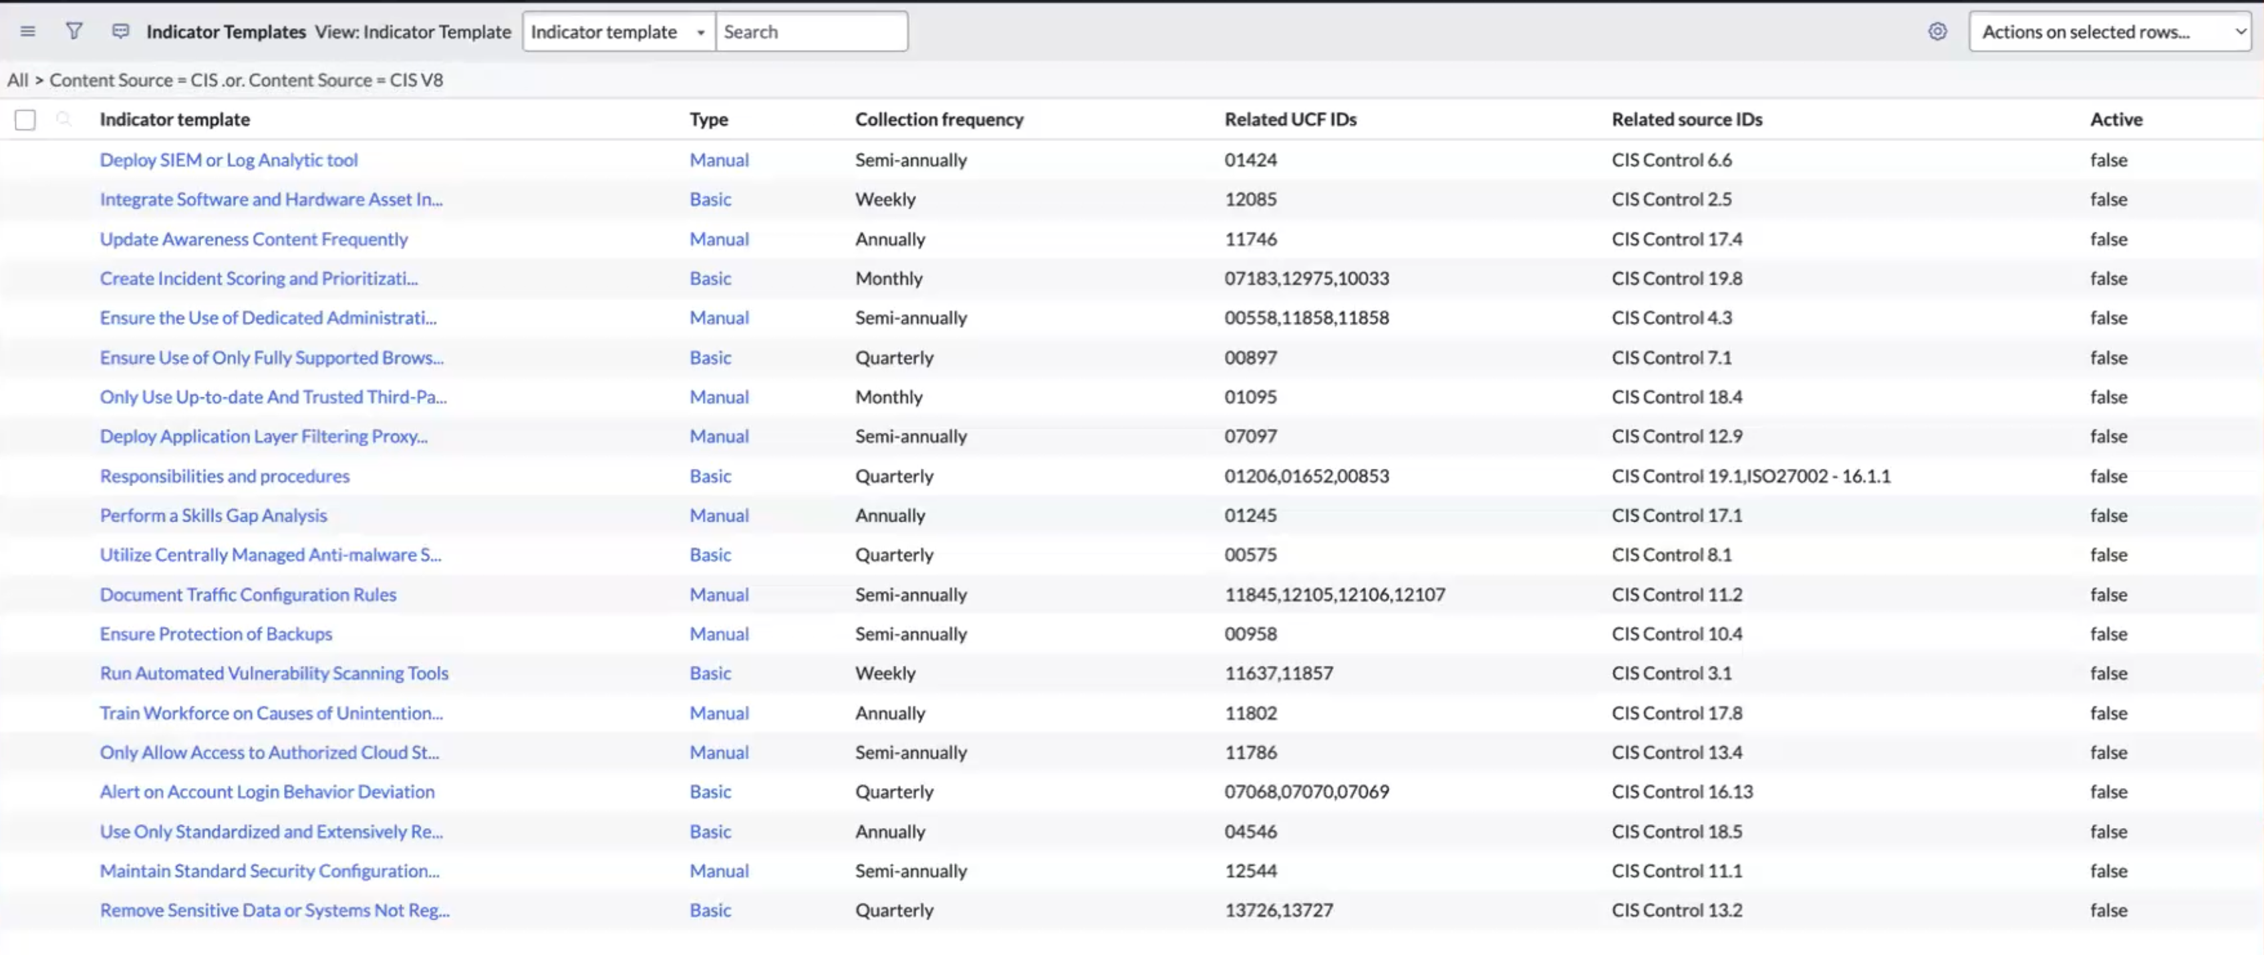This screenshot has width=2264, height=955.
Task: Click Basic type in Integrate Software row
Action: click(710, 200)
